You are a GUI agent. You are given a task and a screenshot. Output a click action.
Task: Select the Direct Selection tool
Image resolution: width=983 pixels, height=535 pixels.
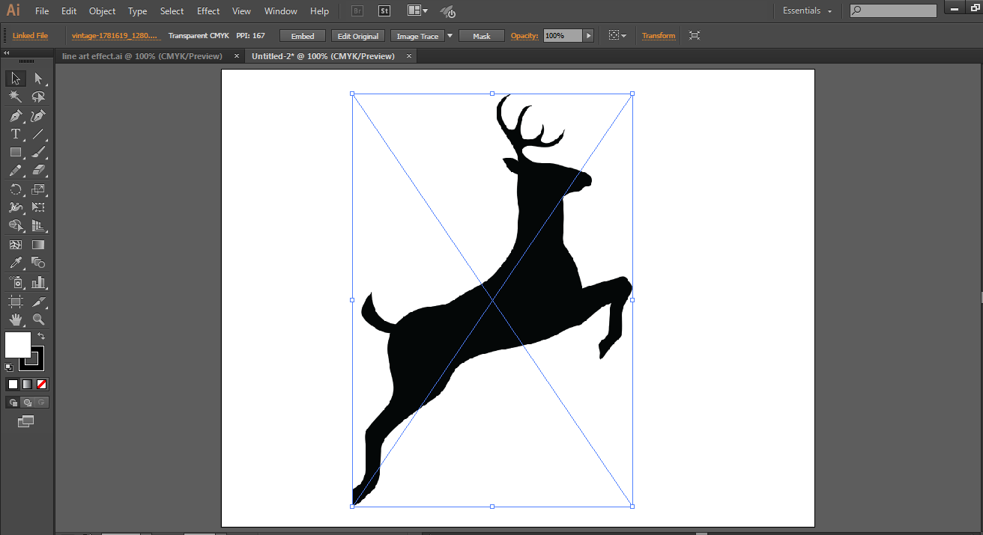coord(38,79)
